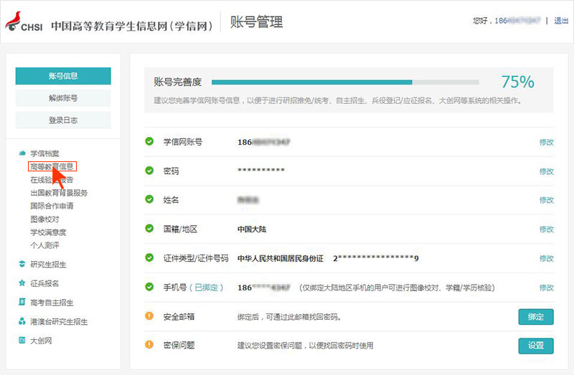Go to 征兵报名 section
574x375 pixels.
tap(44, 283)
